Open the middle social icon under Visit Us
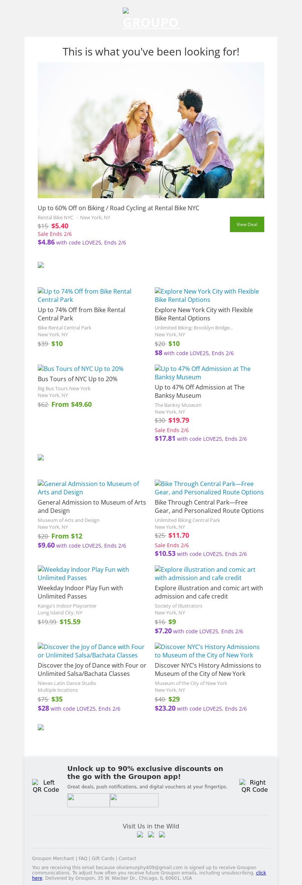 coord(151,834)
